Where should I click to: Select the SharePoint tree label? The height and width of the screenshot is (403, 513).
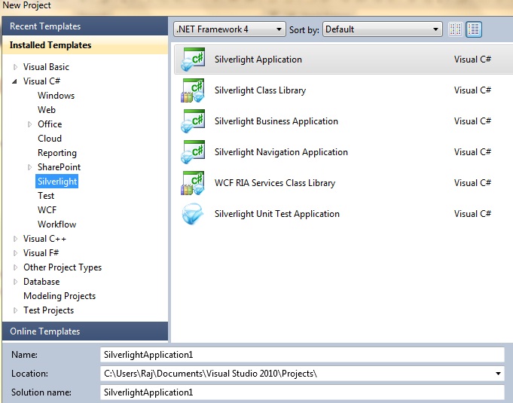(x=59, y=167)
